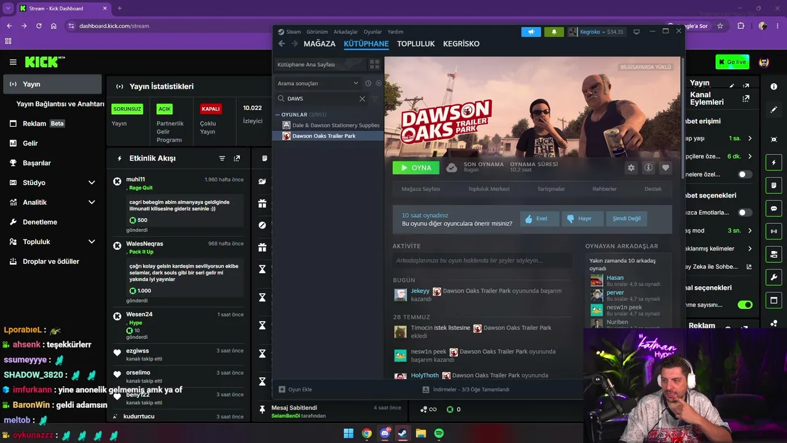
Task: Open Droplar ve ödüller in Kick sidebar
Action: pos(51,261)
